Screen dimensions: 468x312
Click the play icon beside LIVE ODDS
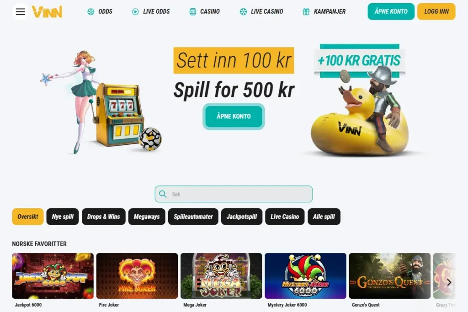(x=135, y=11)
